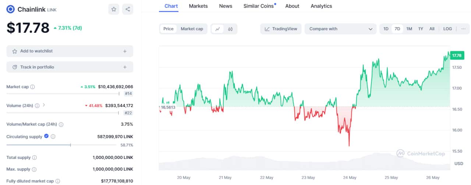
Task: Switch to candlestick chart icon
Action: coord(230,29)
